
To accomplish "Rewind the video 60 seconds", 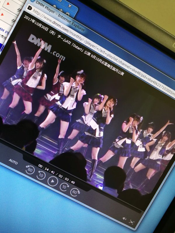I will click(x=30, y=170).
